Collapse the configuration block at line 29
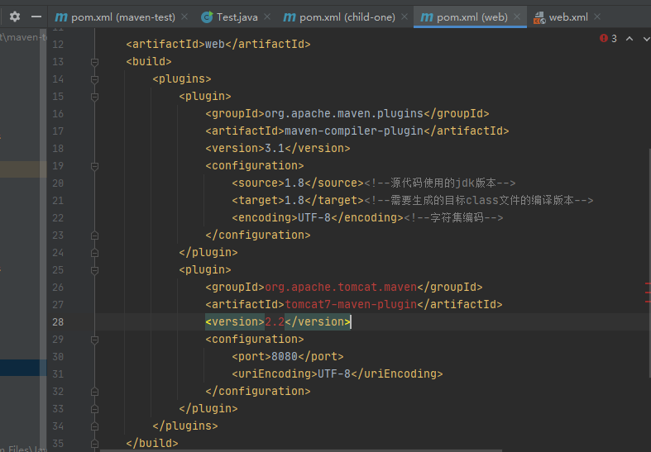 point(95,339)
